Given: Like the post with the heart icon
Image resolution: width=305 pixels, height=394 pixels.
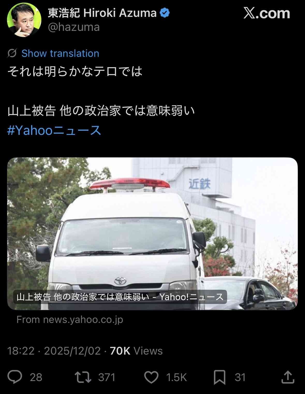Looking at the screenshot, I should [x=151, y=377].
